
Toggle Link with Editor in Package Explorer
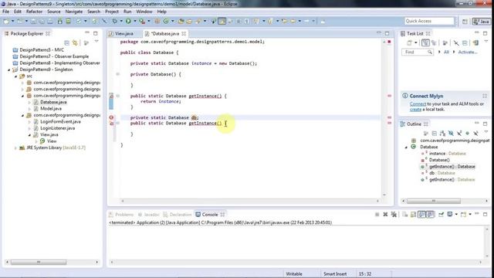(75, 42)
